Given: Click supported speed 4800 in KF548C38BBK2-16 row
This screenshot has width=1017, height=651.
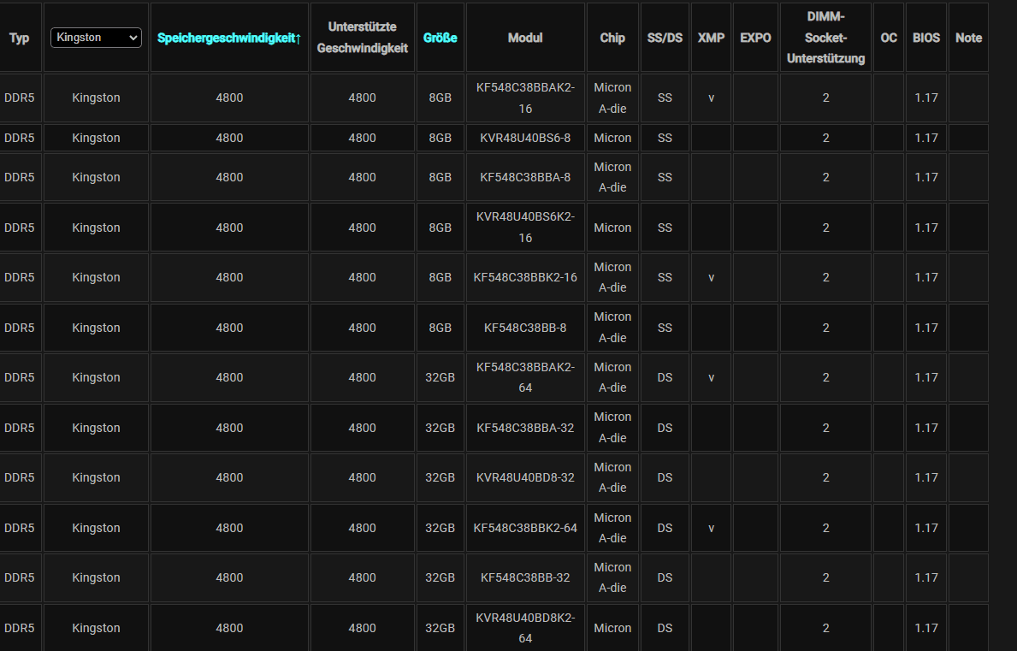Looking at the screenshot, I should coord(362,277).
